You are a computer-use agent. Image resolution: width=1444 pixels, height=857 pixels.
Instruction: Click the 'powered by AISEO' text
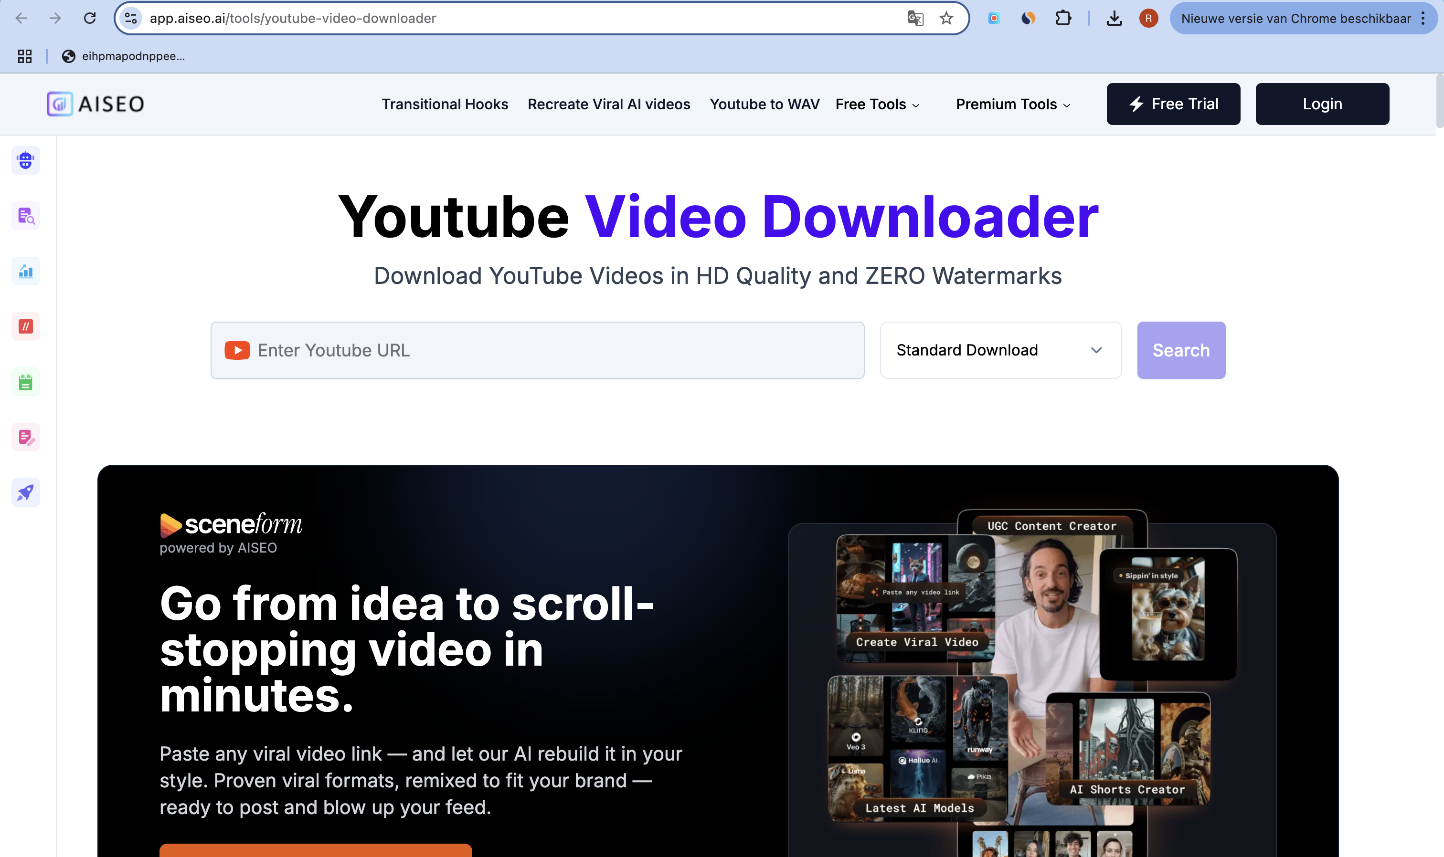coord(218,547)
